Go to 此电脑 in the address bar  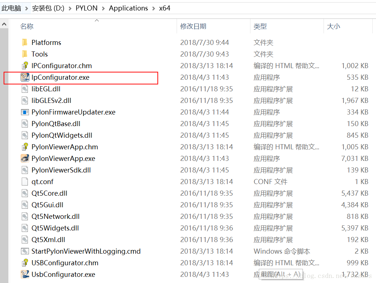pyautogui.click(x=11, y=8)
